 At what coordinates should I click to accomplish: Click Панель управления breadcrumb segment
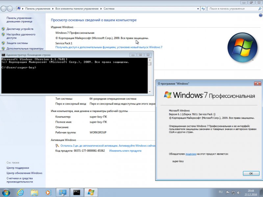coord(38,9)
